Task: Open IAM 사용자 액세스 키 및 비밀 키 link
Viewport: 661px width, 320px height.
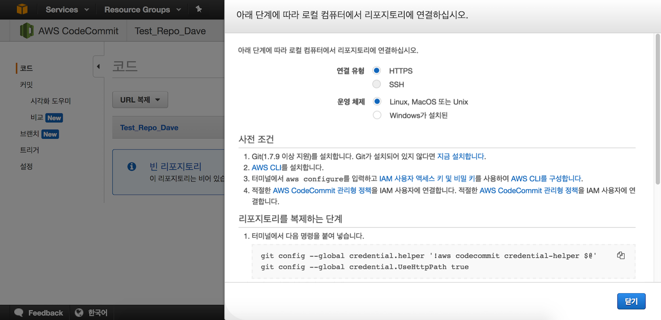Action: (427, 179)
